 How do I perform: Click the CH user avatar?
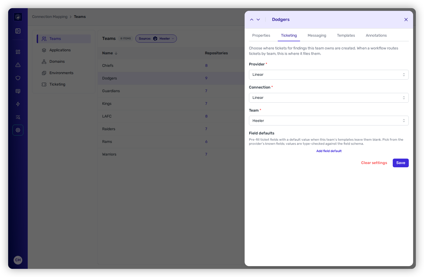18,260
